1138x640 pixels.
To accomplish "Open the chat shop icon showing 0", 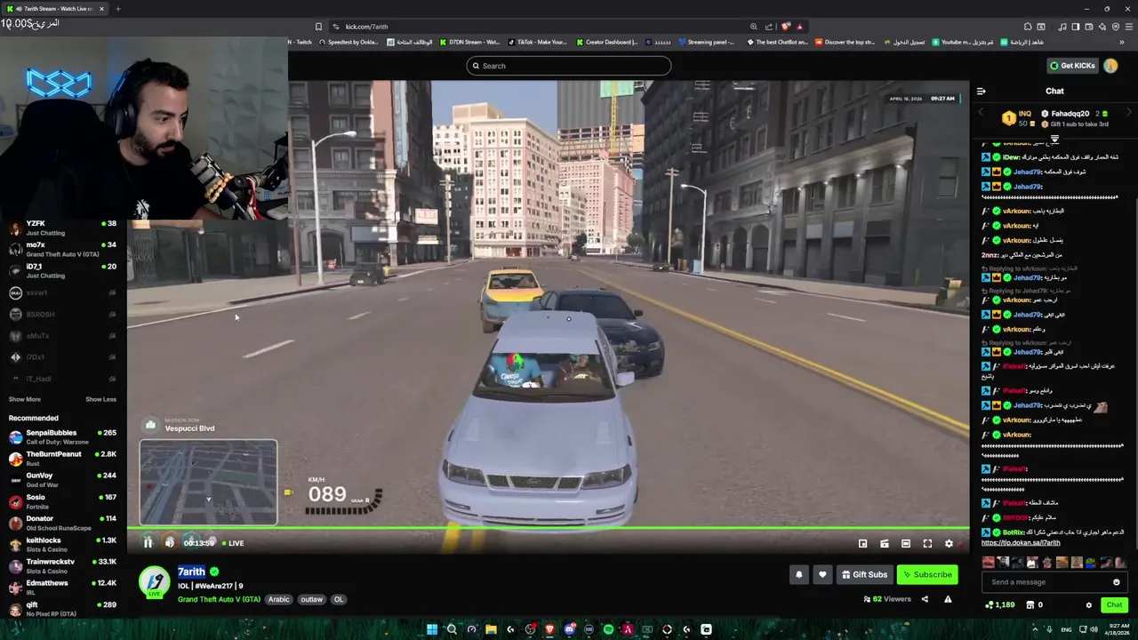I will pyautogui.click(x=1034, y=605).
